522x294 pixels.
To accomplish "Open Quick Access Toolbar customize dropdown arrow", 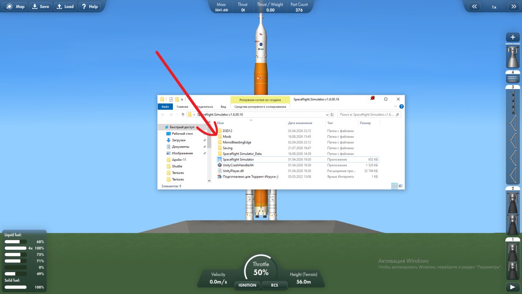I will tap(182, 99).
